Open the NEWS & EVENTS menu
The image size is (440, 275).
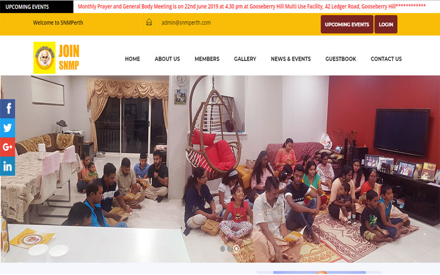[x=291, y=59]
